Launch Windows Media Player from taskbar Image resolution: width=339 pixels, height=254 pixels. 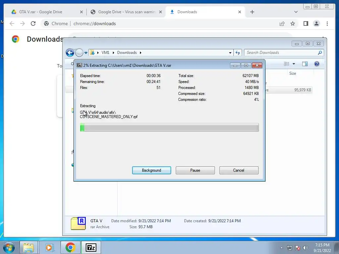tap(49, 247)
